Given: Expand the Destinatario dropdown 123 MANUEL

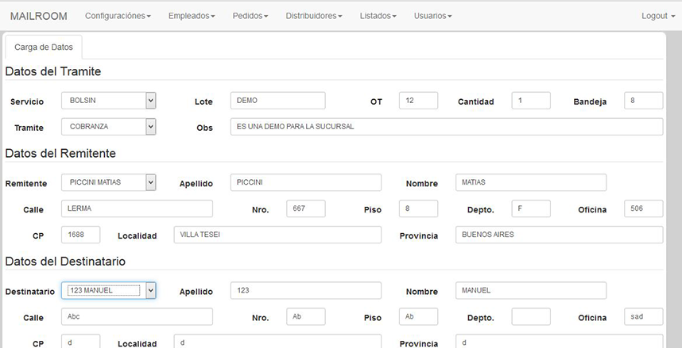Looking at the screenshot, I should point(108,291).
